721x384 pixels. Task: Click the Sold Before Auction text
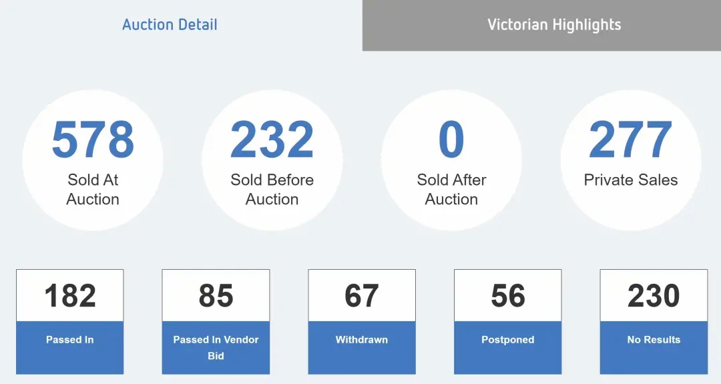(x=272, y=190)
